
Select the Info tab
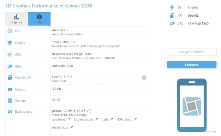[x=39, y=19]
